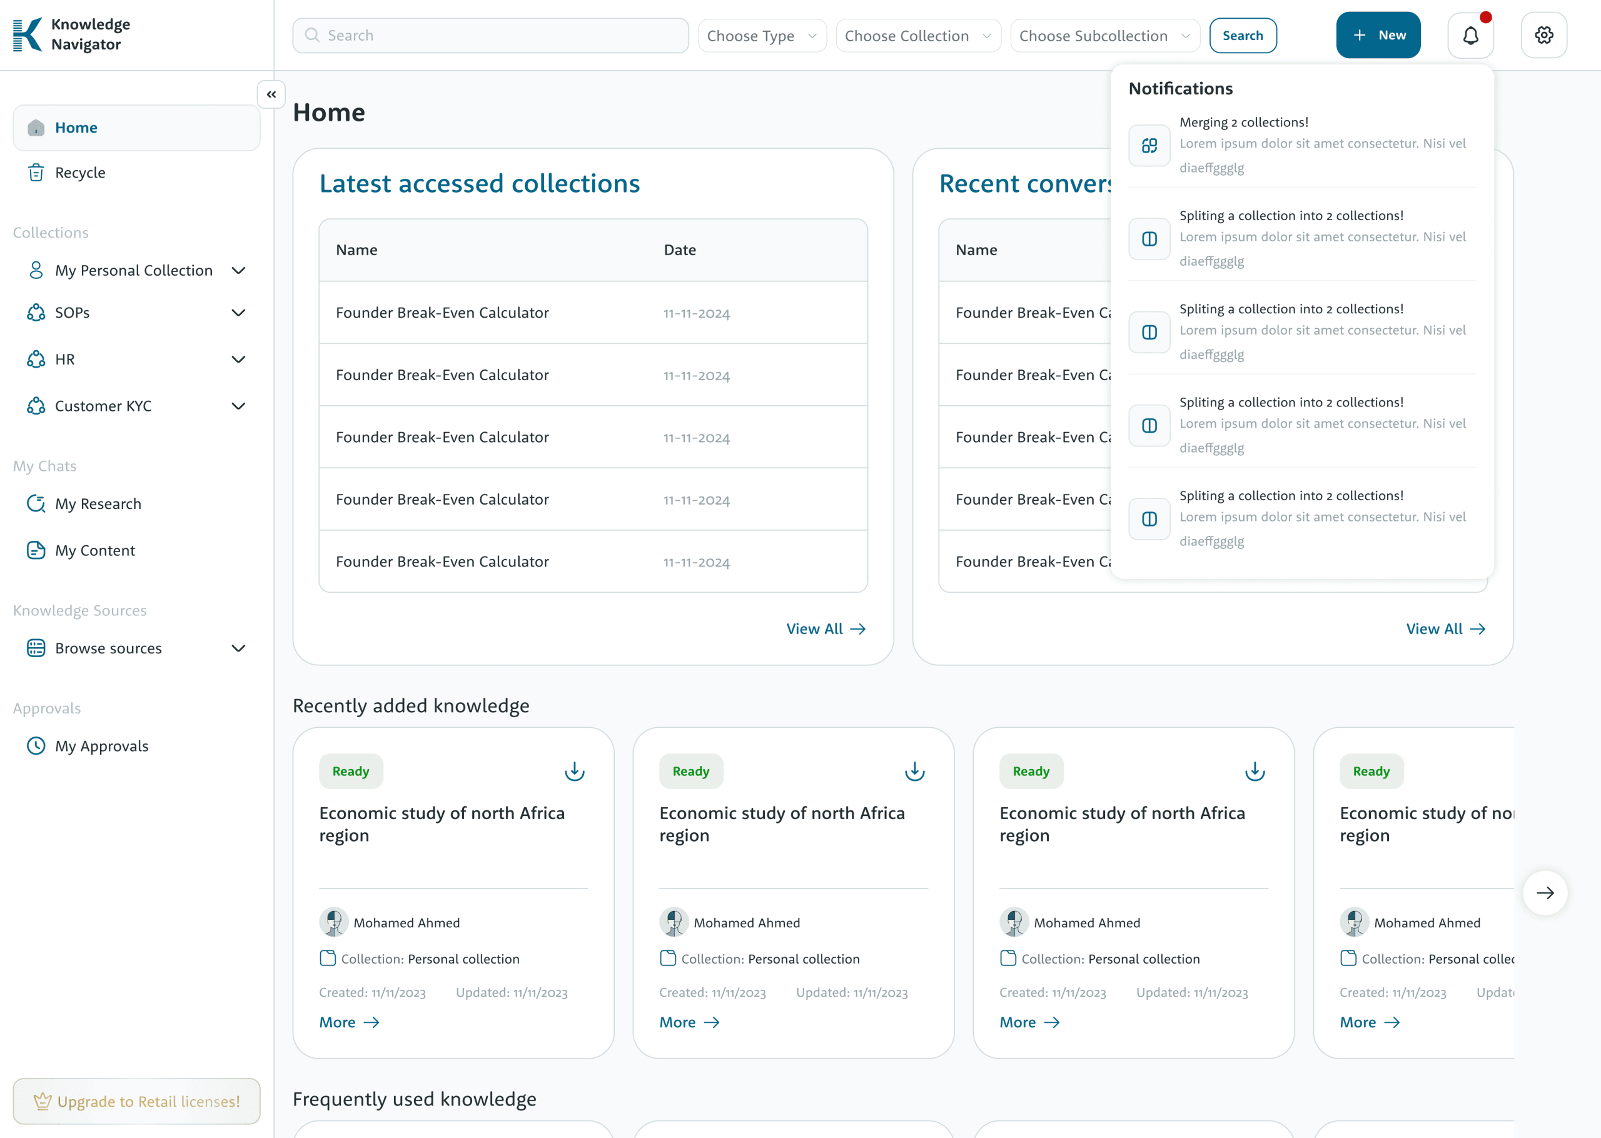The image size is (1601, 1138).
Task: Collapse the sidebar with double-chevron icon
Action: coord(271,94)
